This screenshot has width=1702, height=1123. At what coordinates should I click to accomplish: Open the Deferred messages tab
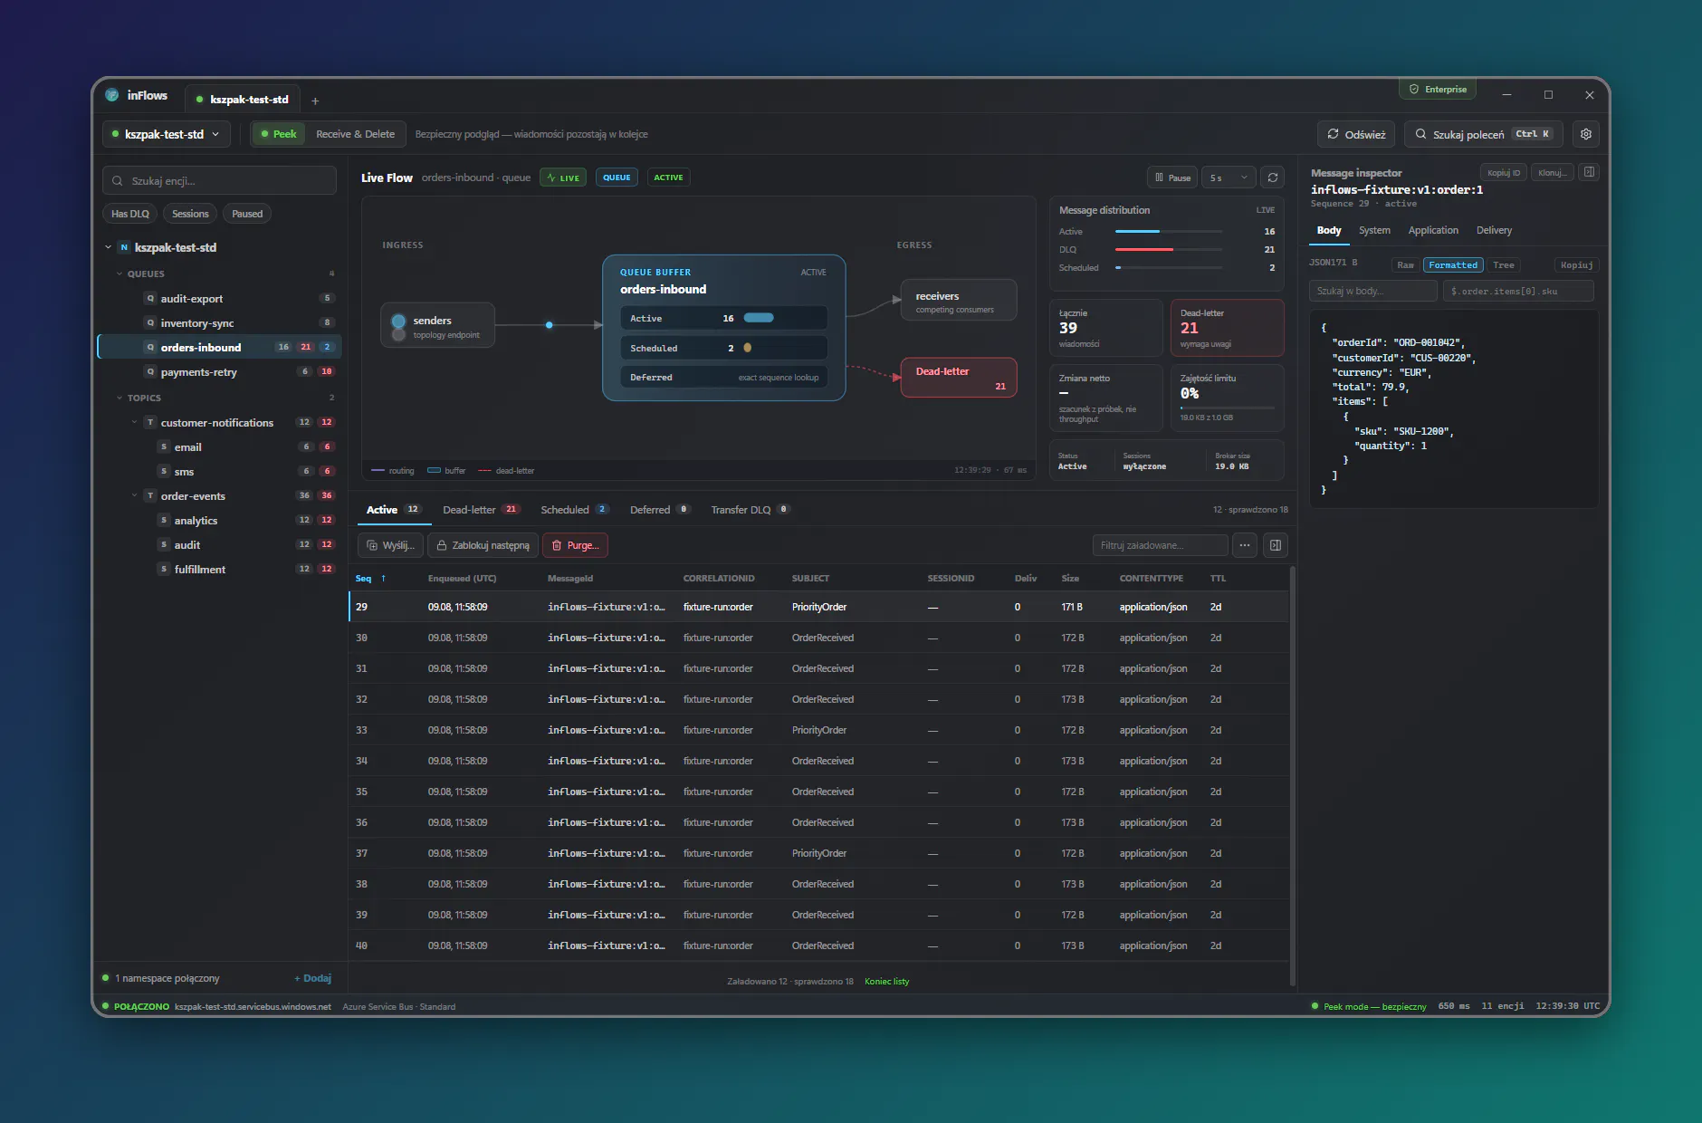[660, 510]
